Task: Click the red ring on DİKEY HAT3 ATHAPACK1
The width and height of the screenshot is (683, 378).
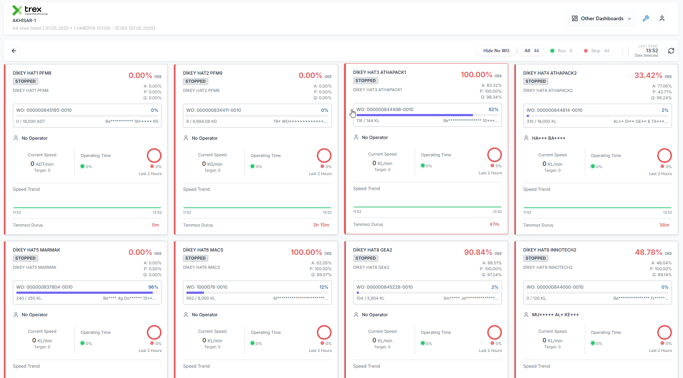Action: click(x=495, y=155)
